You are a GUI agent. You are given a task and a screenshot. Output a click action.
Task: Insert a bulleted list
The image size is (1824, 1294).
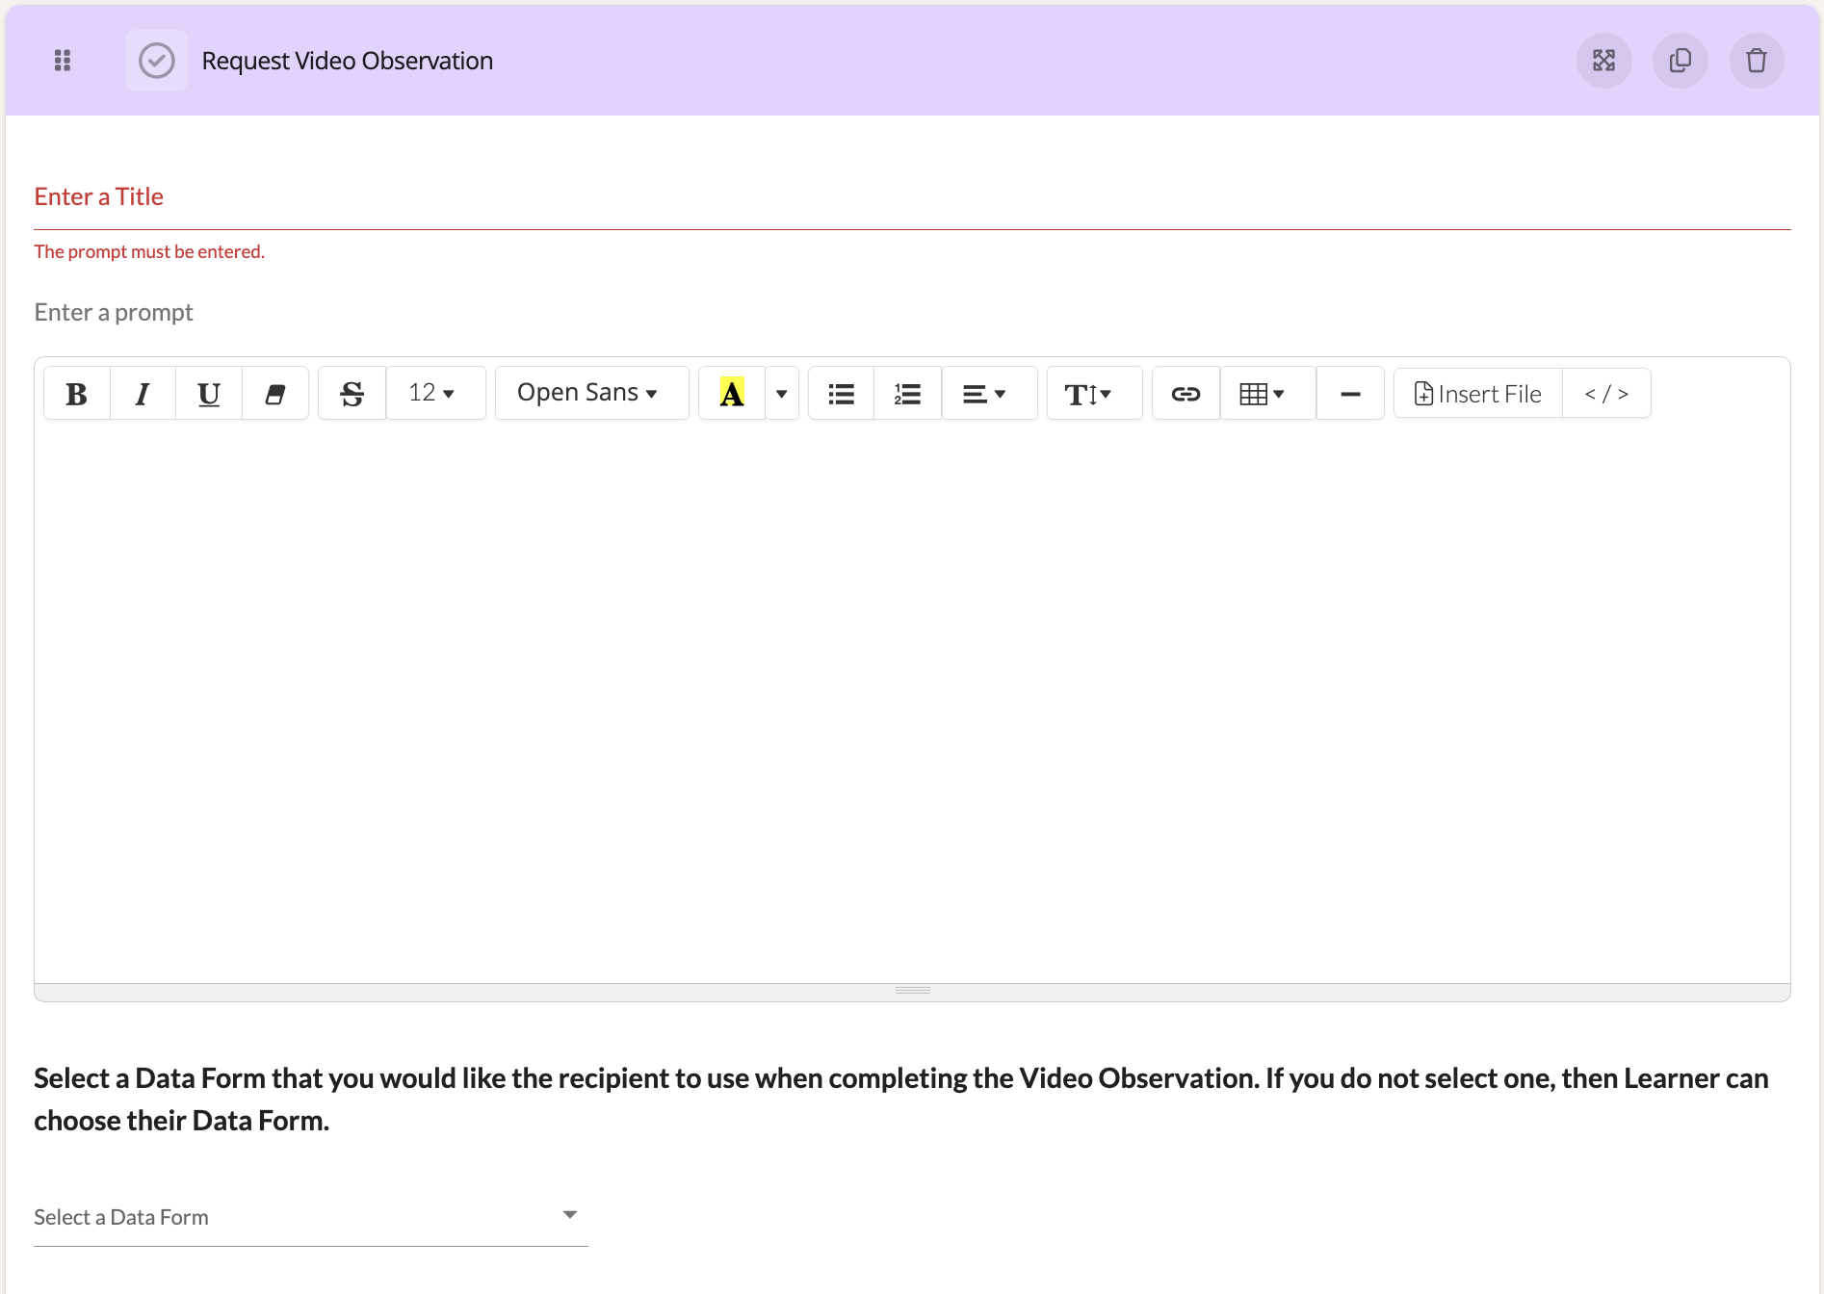[841, 394]
